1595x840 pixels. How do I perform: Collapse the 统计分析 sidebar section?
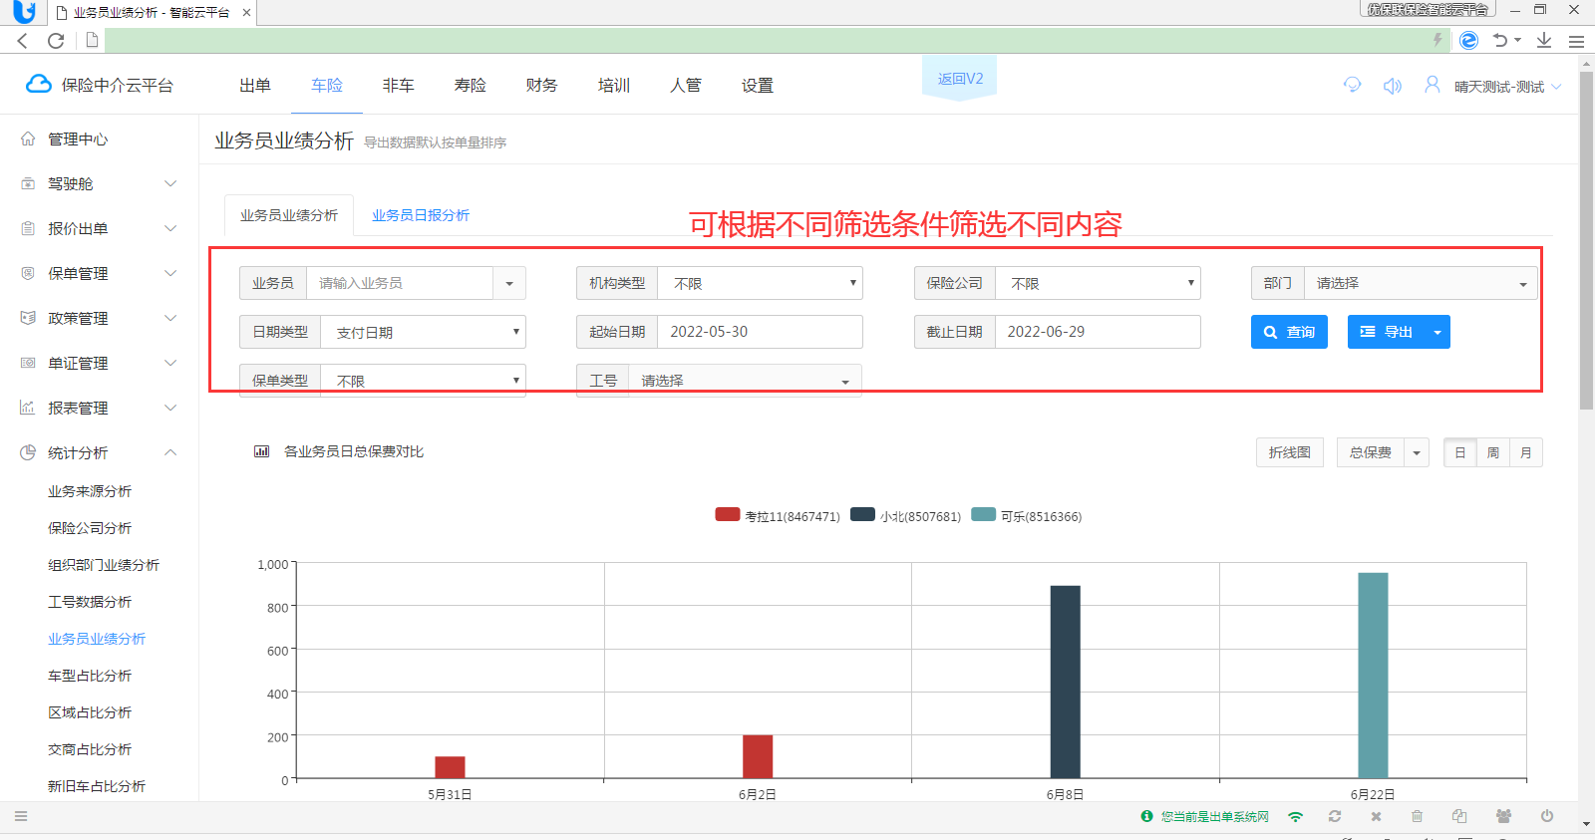[170, 452]
